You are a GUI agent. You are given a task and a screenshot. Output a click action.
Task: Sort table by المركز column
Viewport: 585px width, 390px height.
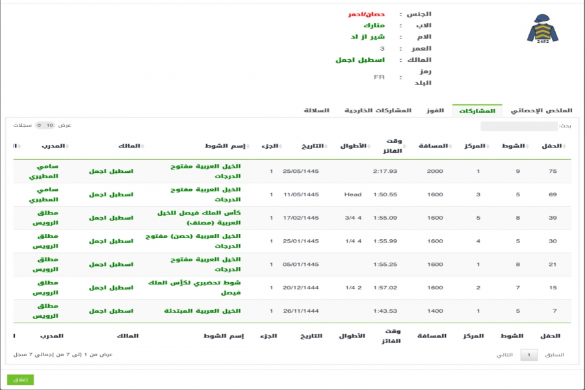pyautogui.click(x=475, y=146)
